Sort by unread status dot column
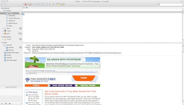Screen dimensions: 184x105 click(x=24, y=8)
